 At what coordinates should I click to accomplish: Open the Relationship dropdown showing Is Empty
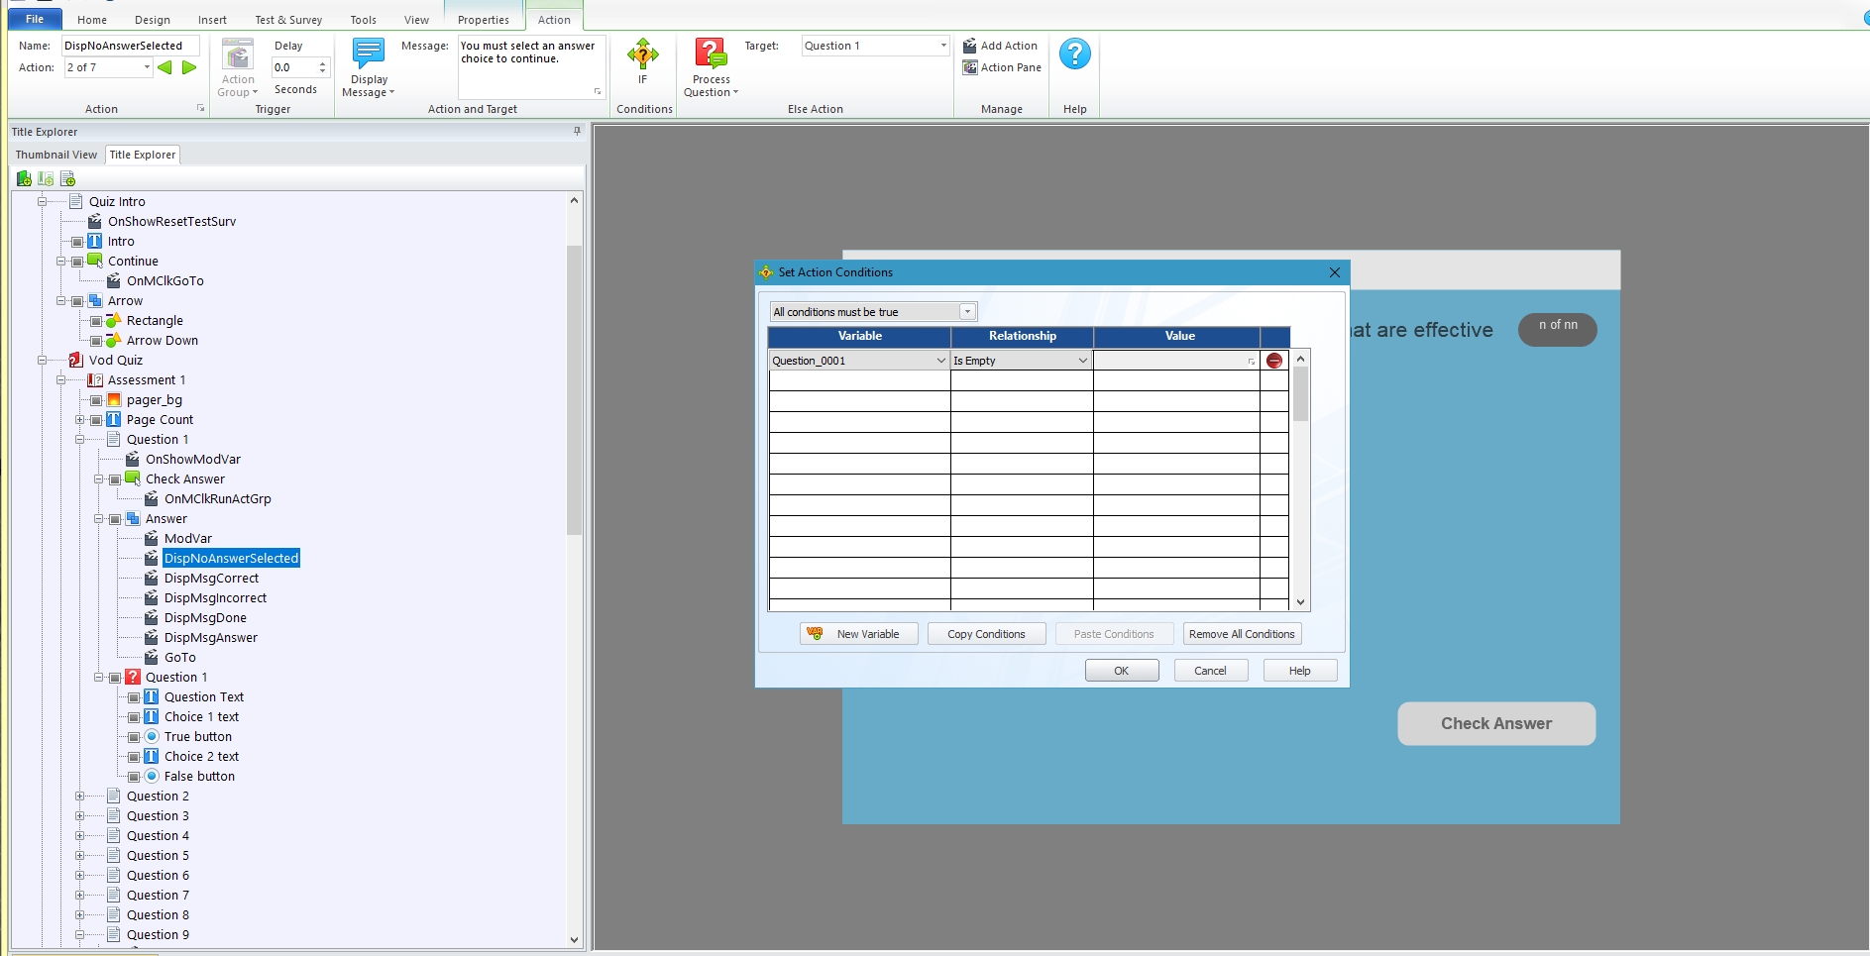[1082, 361]
